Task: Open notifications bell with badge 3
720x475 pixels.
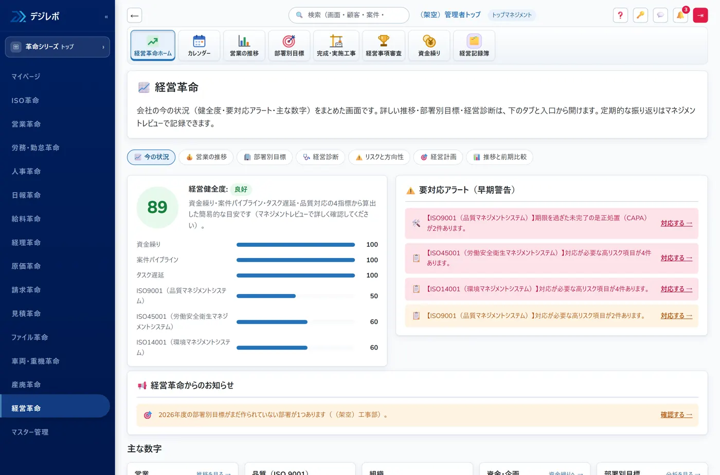Action: [x=680, y=15]
